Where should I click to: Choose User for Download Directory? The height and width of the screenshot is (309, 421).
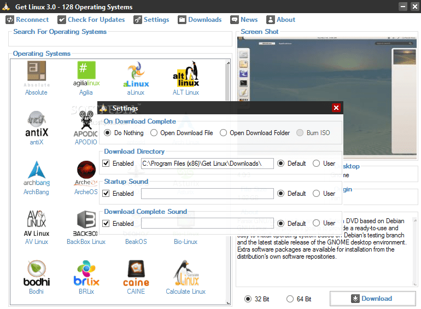click(x=316, y=163)
